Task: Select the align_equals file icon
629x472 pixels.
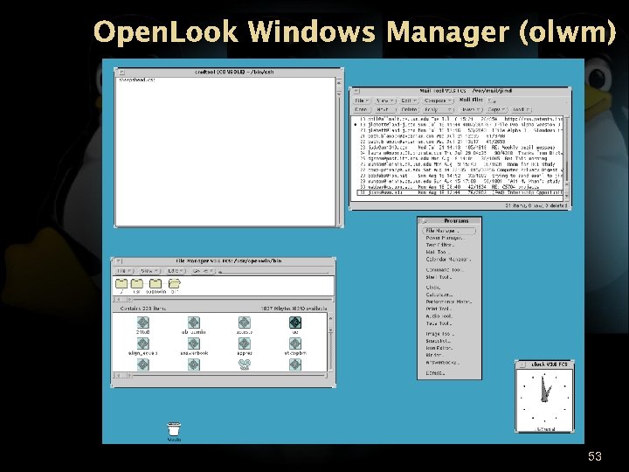Action: point(142,344)
